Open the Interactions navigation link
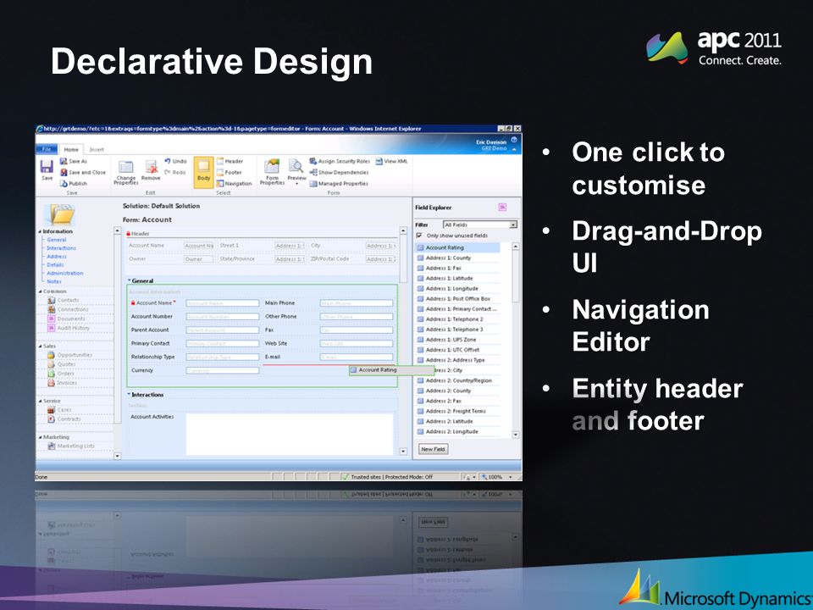Screen dimensions: 813x610 61,248
